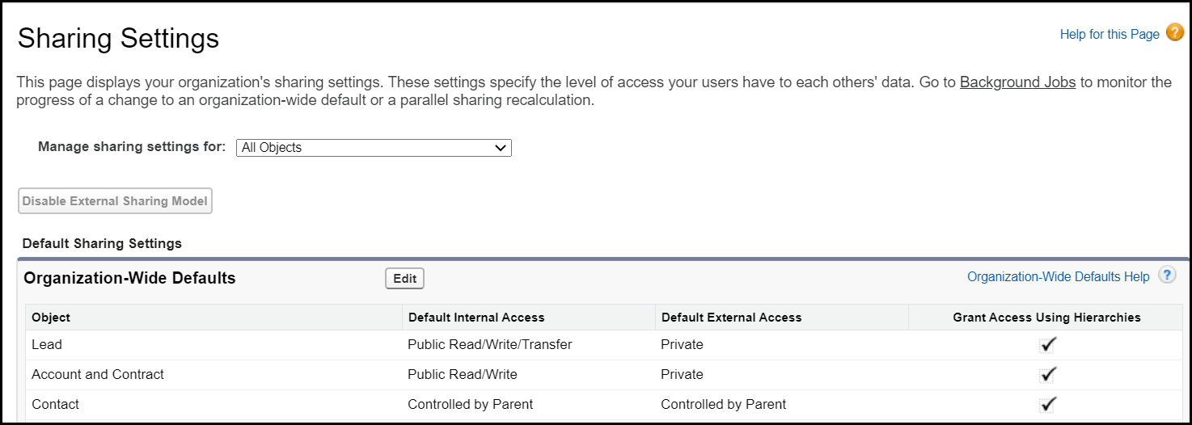Click the Lead hierarchy access checkmark
The height and width of the screenshot is (425, 1192).
click(1048, 345)
